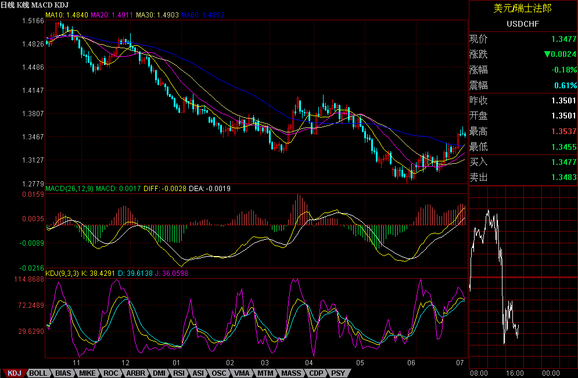Switch to the DMI indicator tab
This screenshot has height=378, width=578.
[x=159, y=373]
